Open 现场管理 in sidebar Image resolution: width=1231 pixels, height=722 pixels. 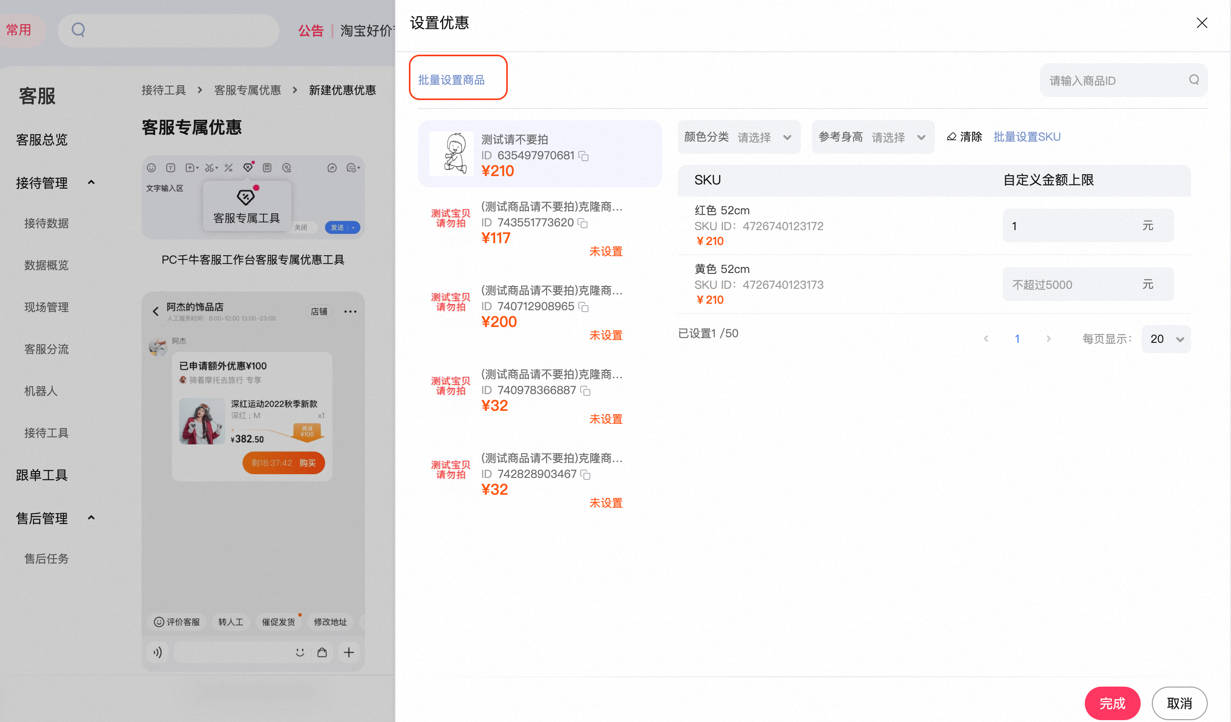click(x=47, y=307)
